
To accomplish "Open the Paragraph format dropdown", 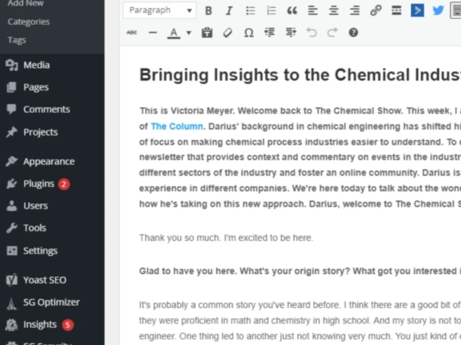I will click(160, 11).
